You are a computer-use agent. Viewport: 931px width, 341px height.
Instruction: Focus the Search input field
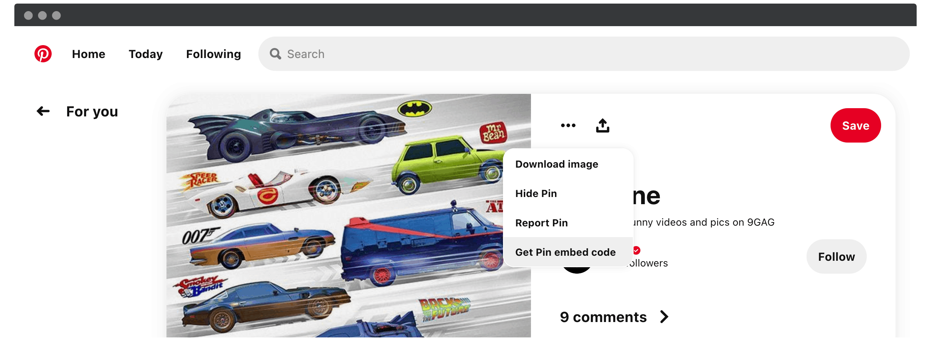583,54
